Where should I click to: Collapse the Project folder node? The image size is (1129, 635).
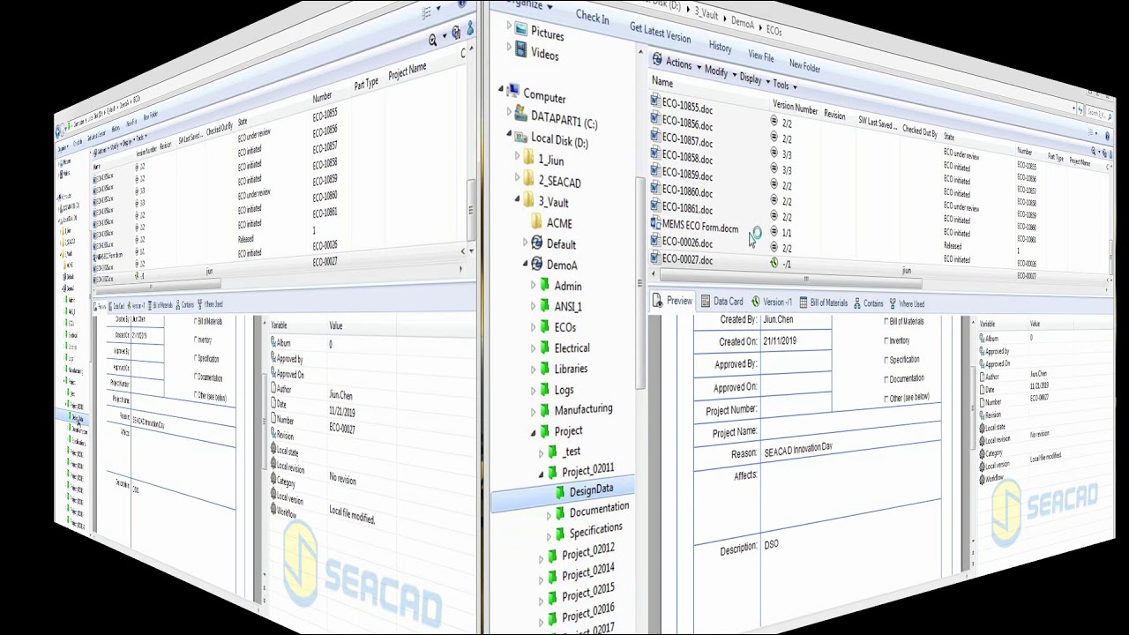[534, 431]
